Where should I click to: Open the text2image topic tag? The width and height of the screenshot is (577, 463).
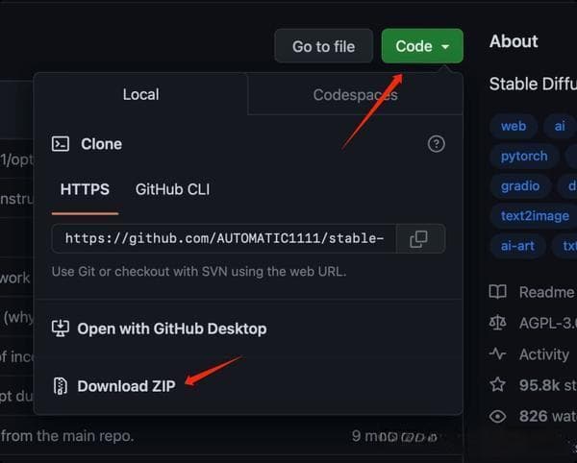(x=535, y=216)
